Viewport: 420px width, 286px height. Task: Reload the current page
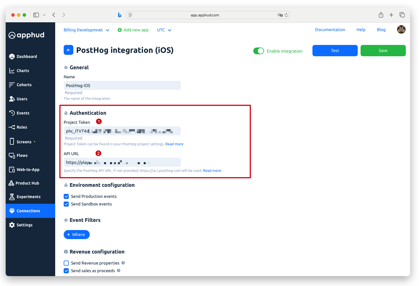pyautogui.click(x=286, y=15)
